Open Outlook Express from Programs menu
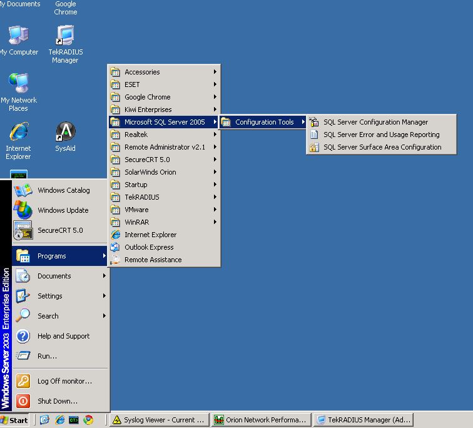473x428 pixels. pos(149,247)
